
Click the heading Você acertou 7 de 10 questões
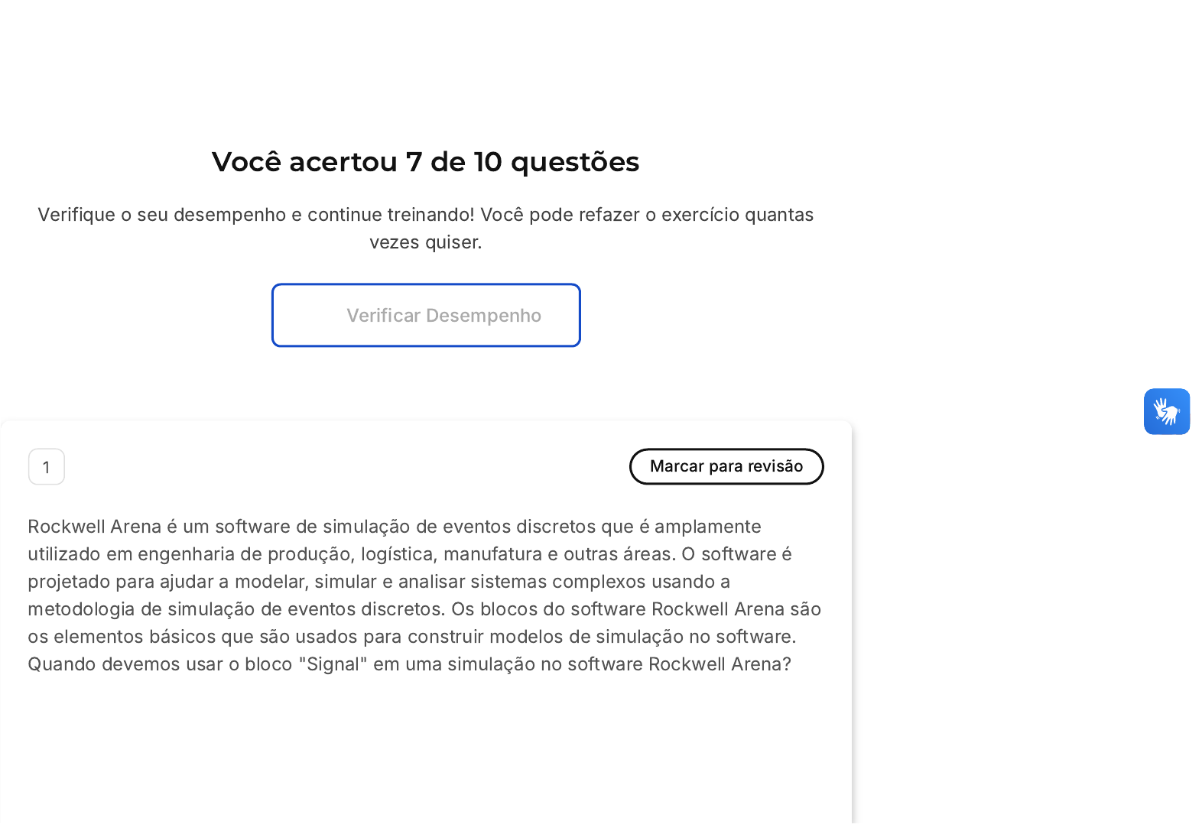click(425, 162)
